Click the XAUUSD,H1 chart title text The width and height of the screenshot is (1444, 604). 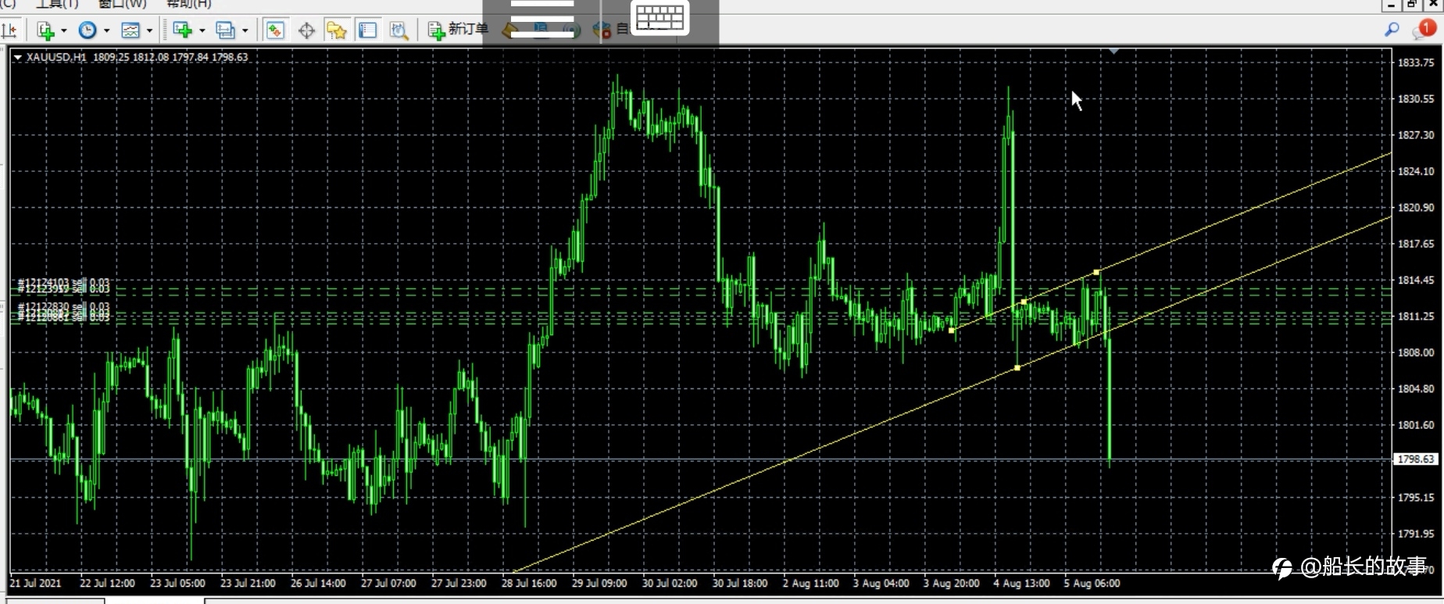(56, 57)
